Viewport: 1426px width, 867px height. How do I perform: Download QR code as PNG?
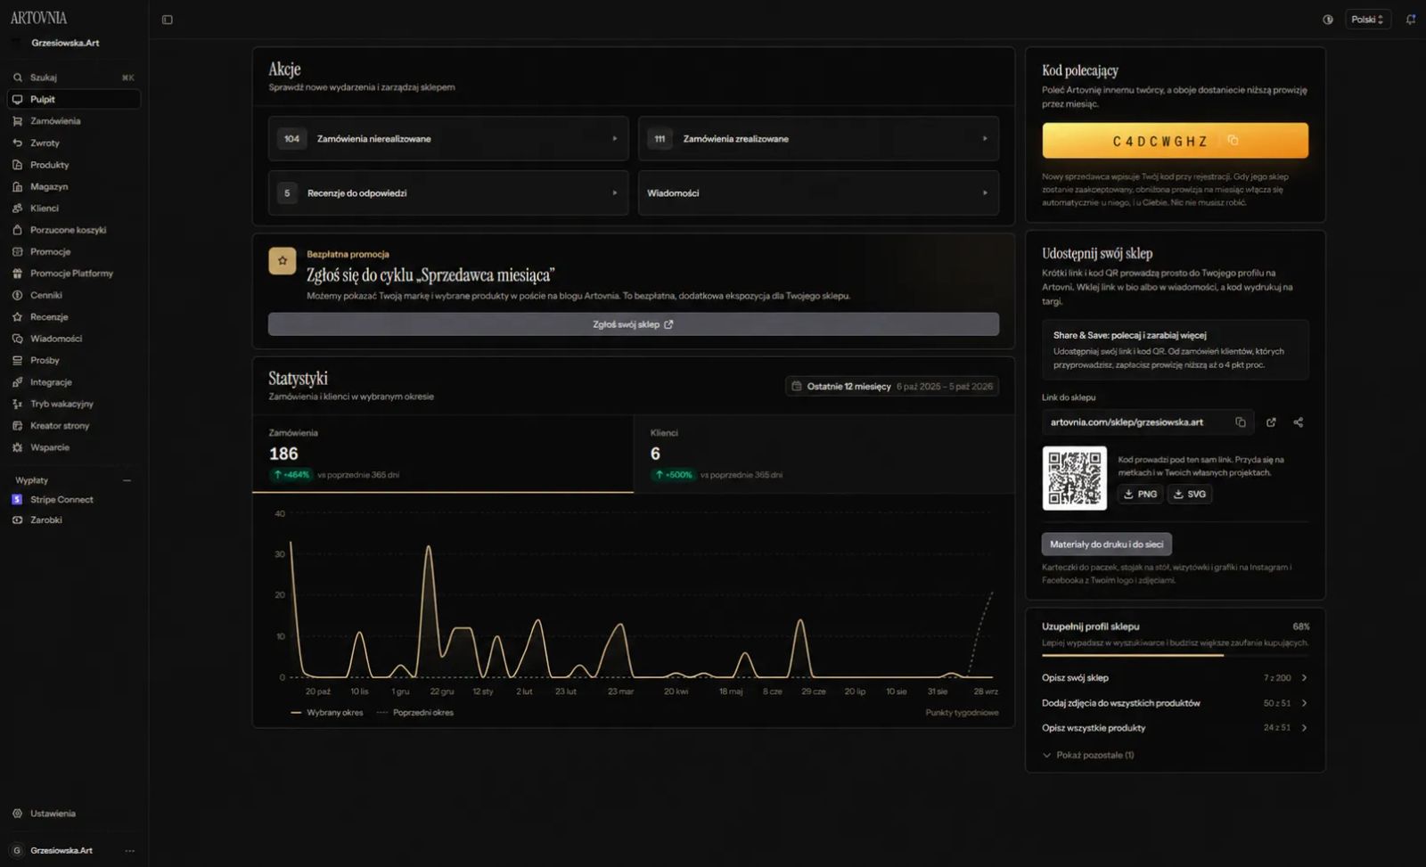[1140, 494]
